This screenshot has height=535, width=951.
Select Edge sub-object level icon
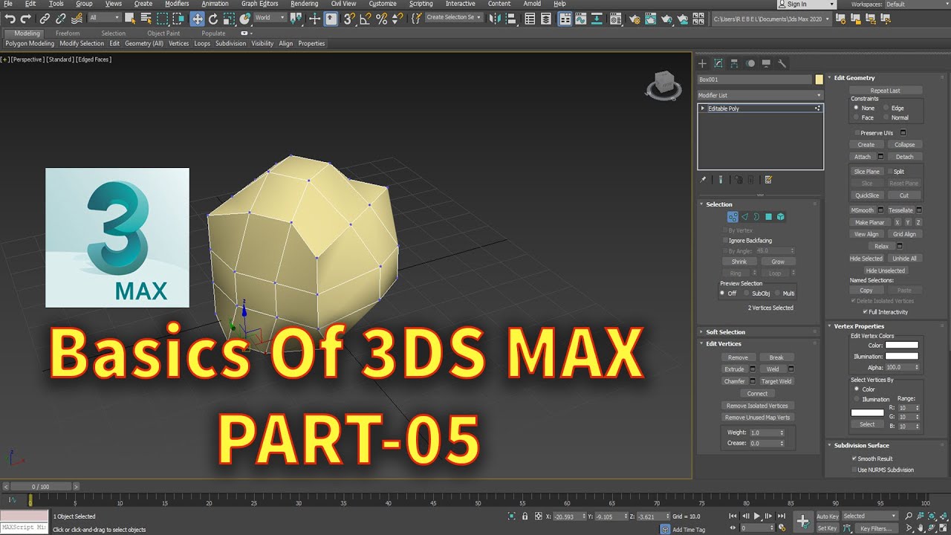(744, 217)
